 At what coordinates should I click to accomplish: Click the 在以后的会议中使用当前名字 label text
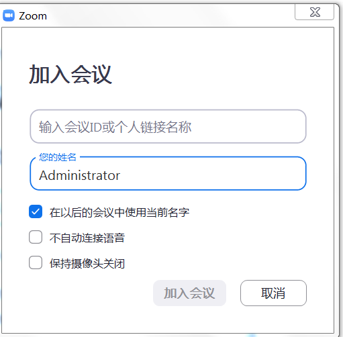[119, 212]
